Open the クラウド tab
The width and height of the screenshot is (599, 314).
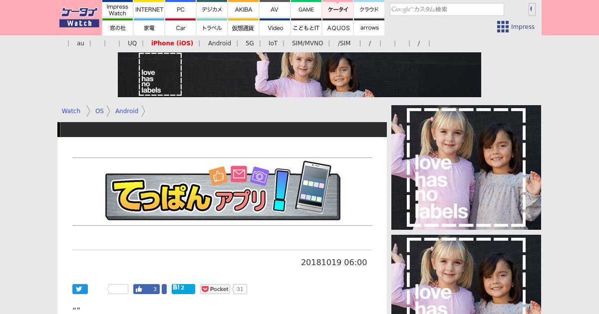coord(369,9)
